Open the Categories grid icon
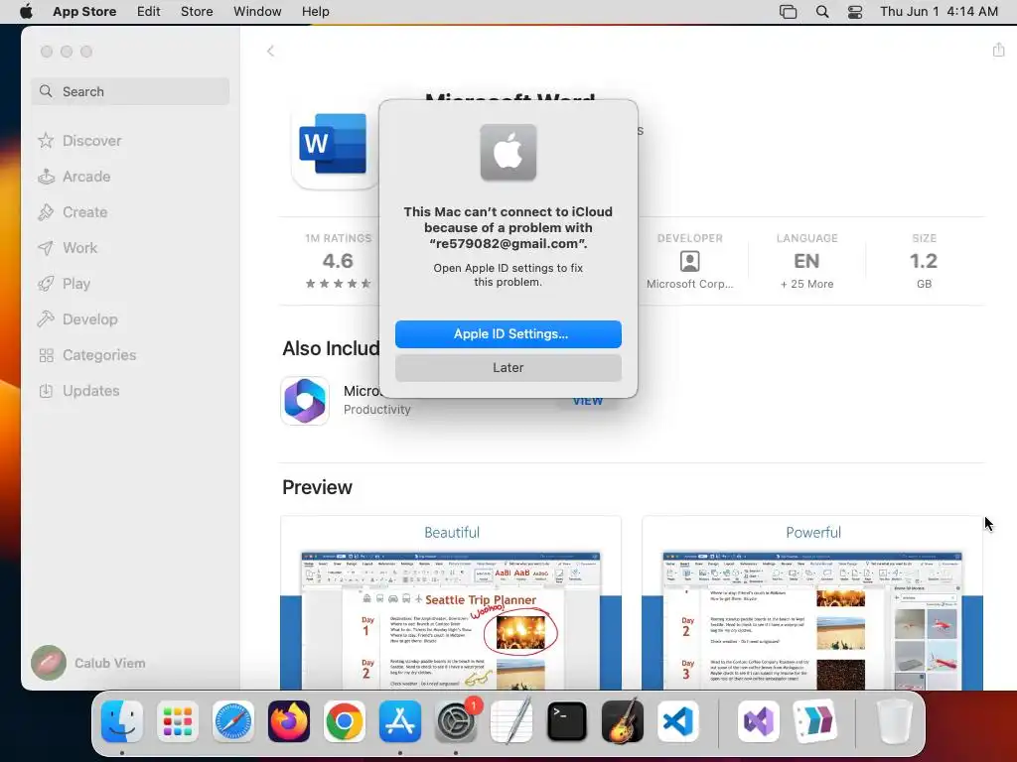The height and width of the screenshot is (762, 1017). [x=46, y=355]
